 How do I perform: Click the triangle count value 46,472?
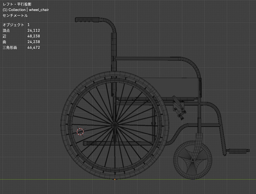click(34, 48)
